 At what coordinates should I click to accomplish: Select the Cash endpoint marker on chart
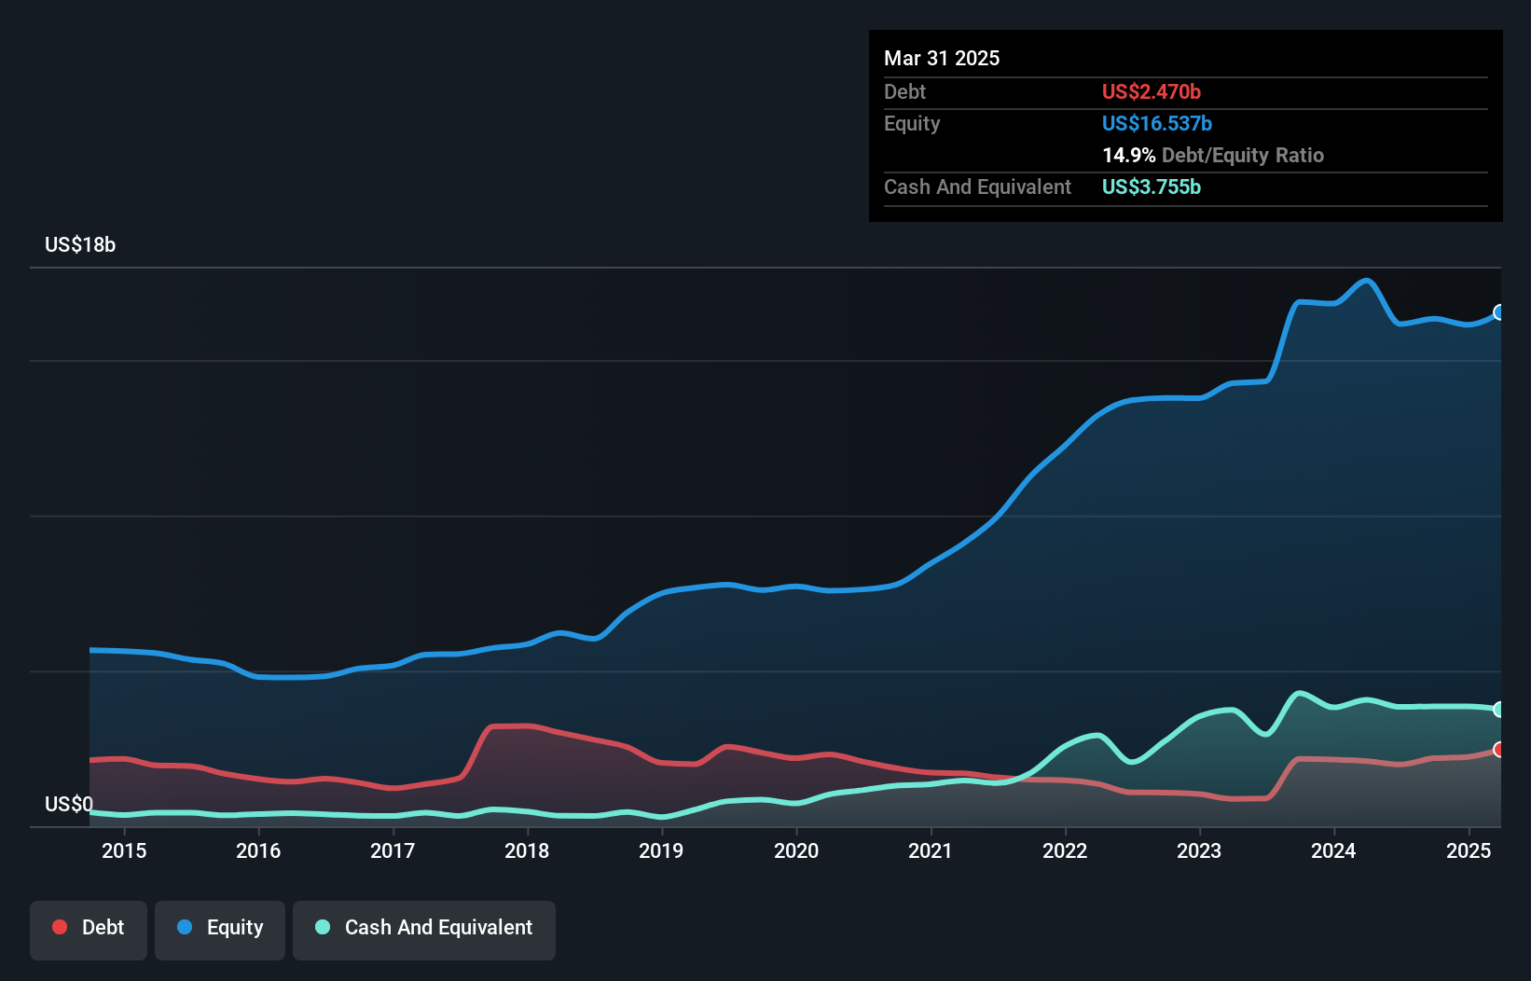coord(1499,710)
